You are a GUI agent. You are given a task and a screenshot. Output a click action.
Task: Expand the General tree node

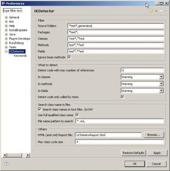click(x=6, y=17)
